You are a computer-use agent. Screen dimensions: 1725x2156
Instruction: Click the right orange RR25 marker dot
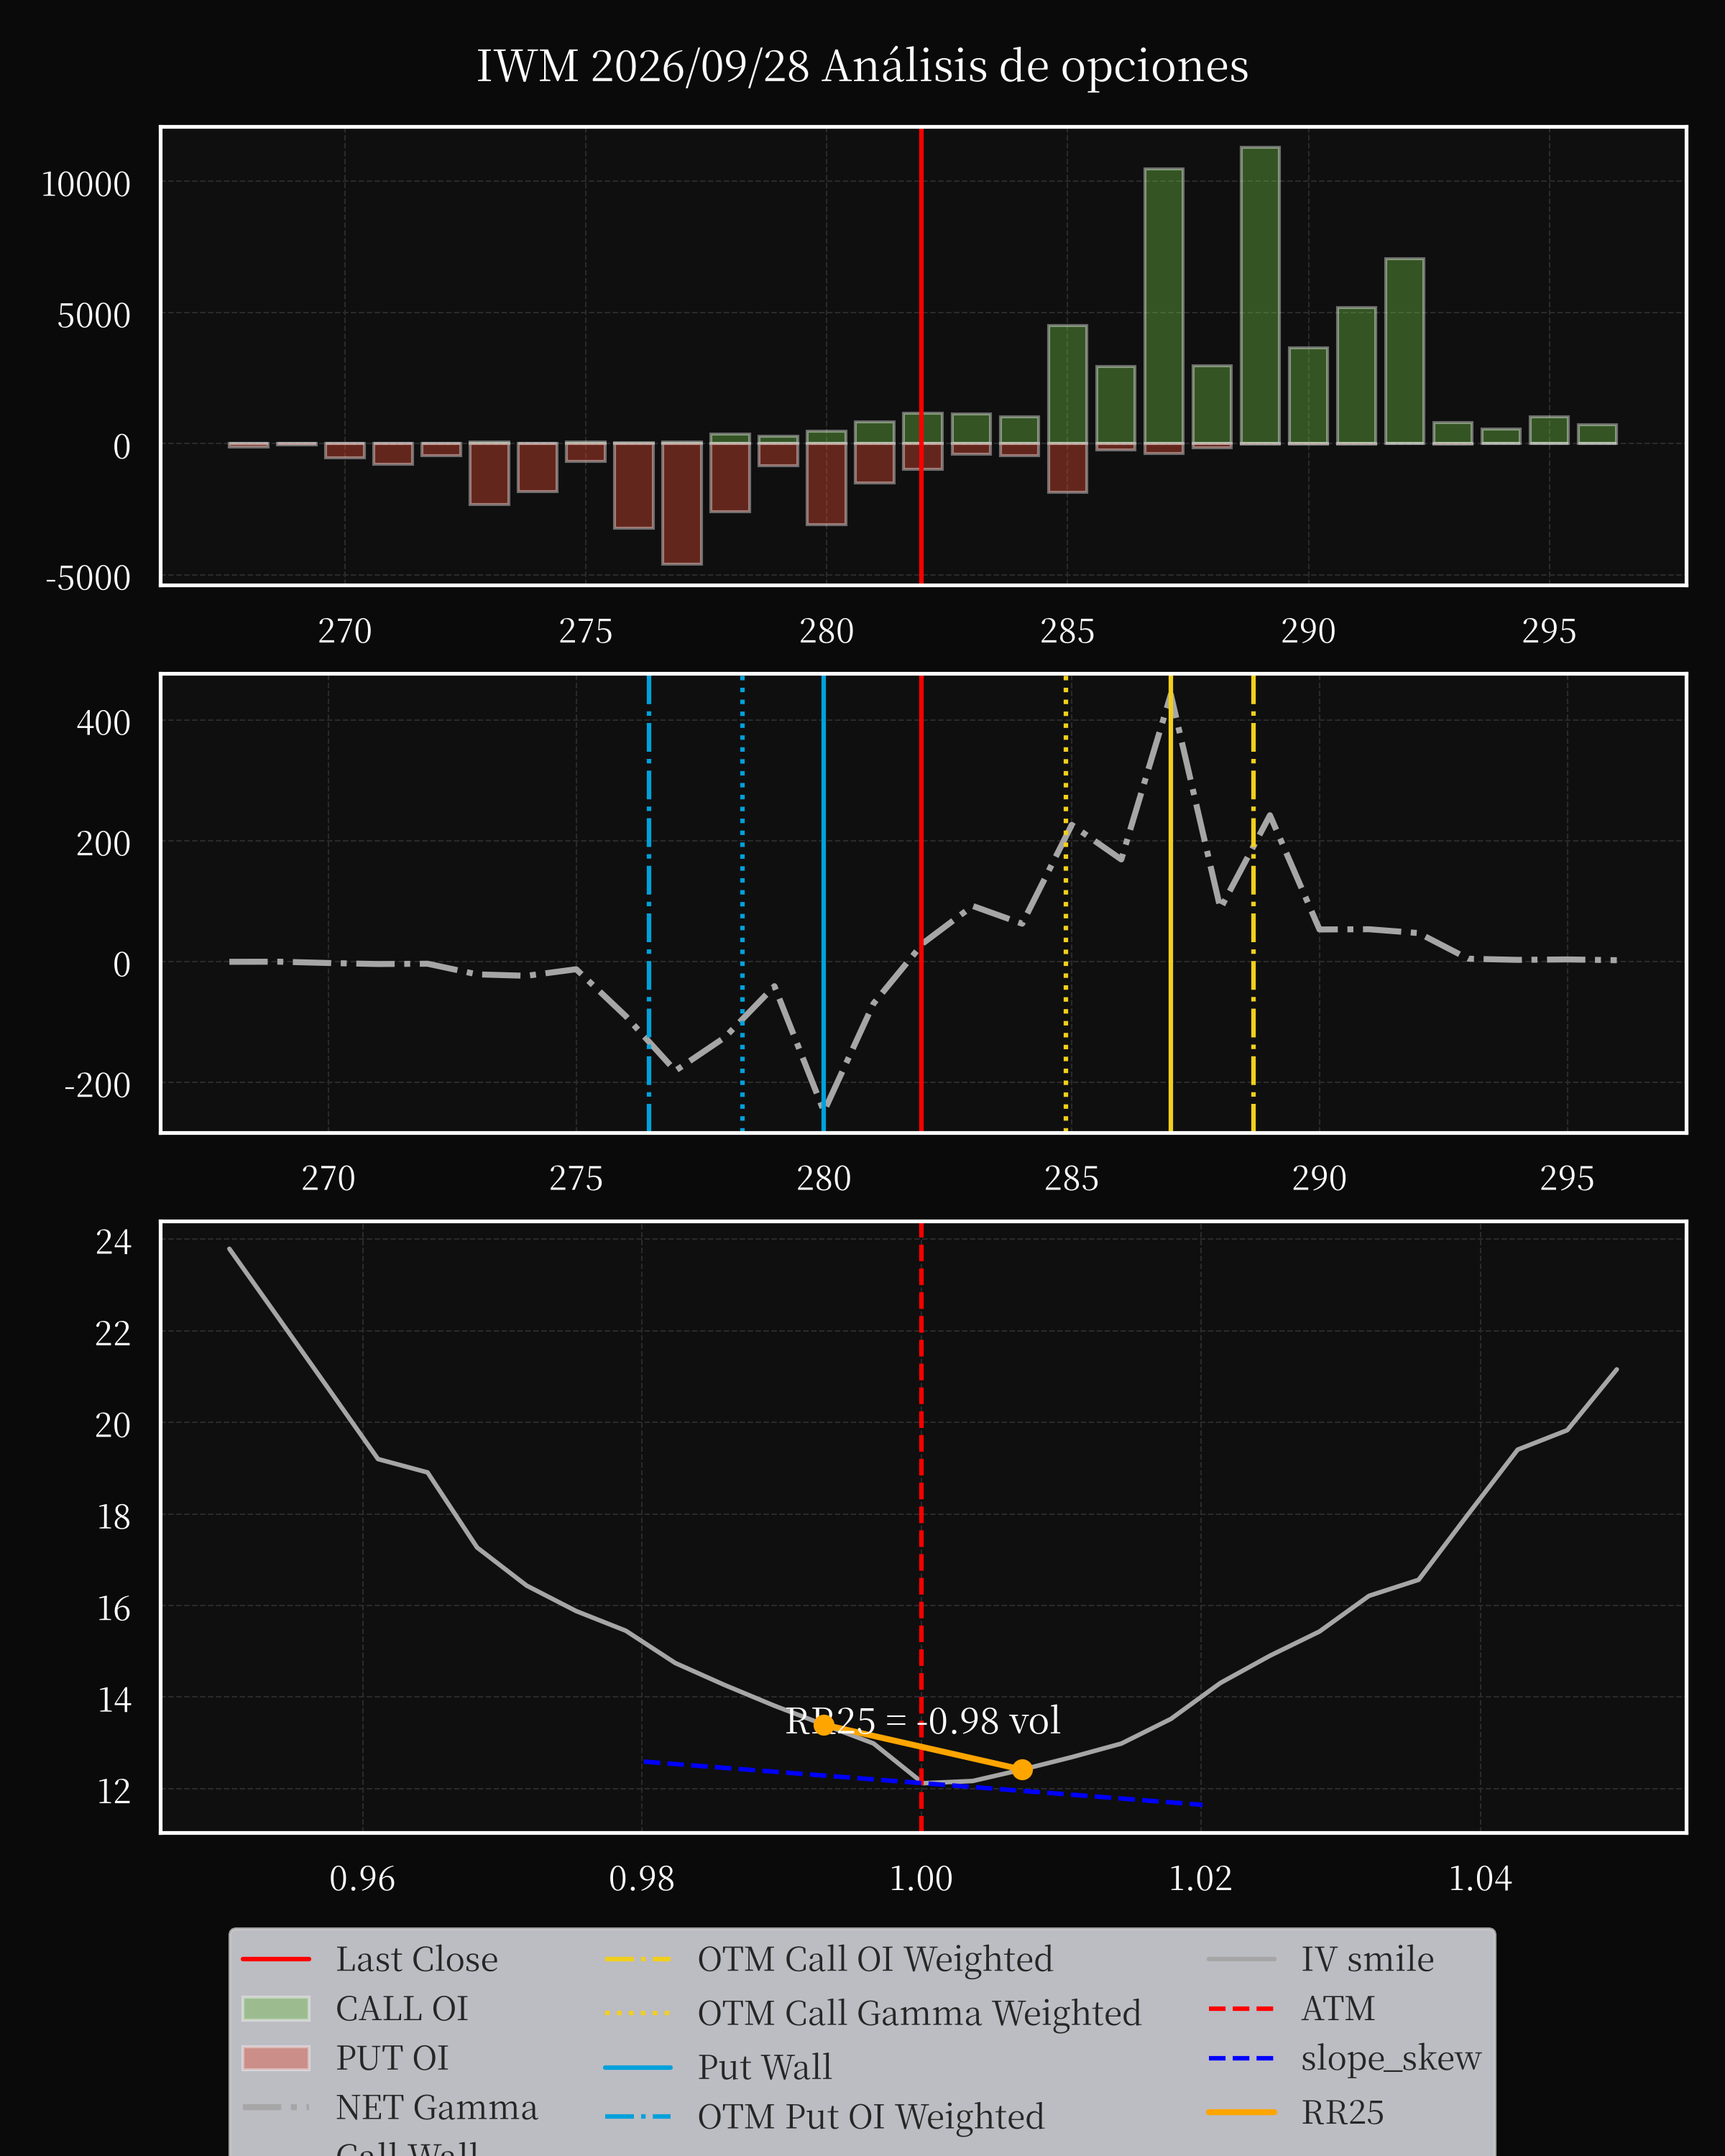click(x=1022, y=1769)
